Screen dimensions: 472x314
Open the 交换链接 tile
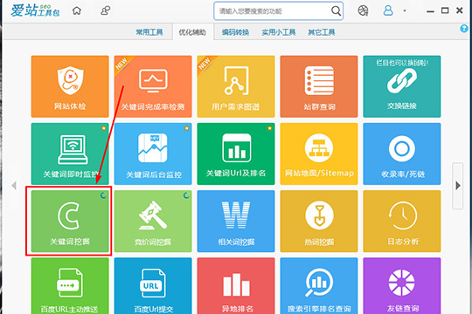click(402, 86)
